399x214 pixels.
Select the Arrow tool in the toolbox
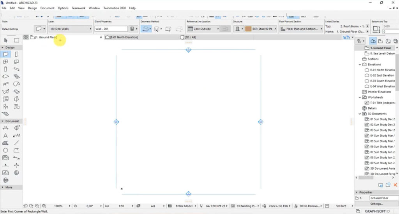click(x=5, y=40)
